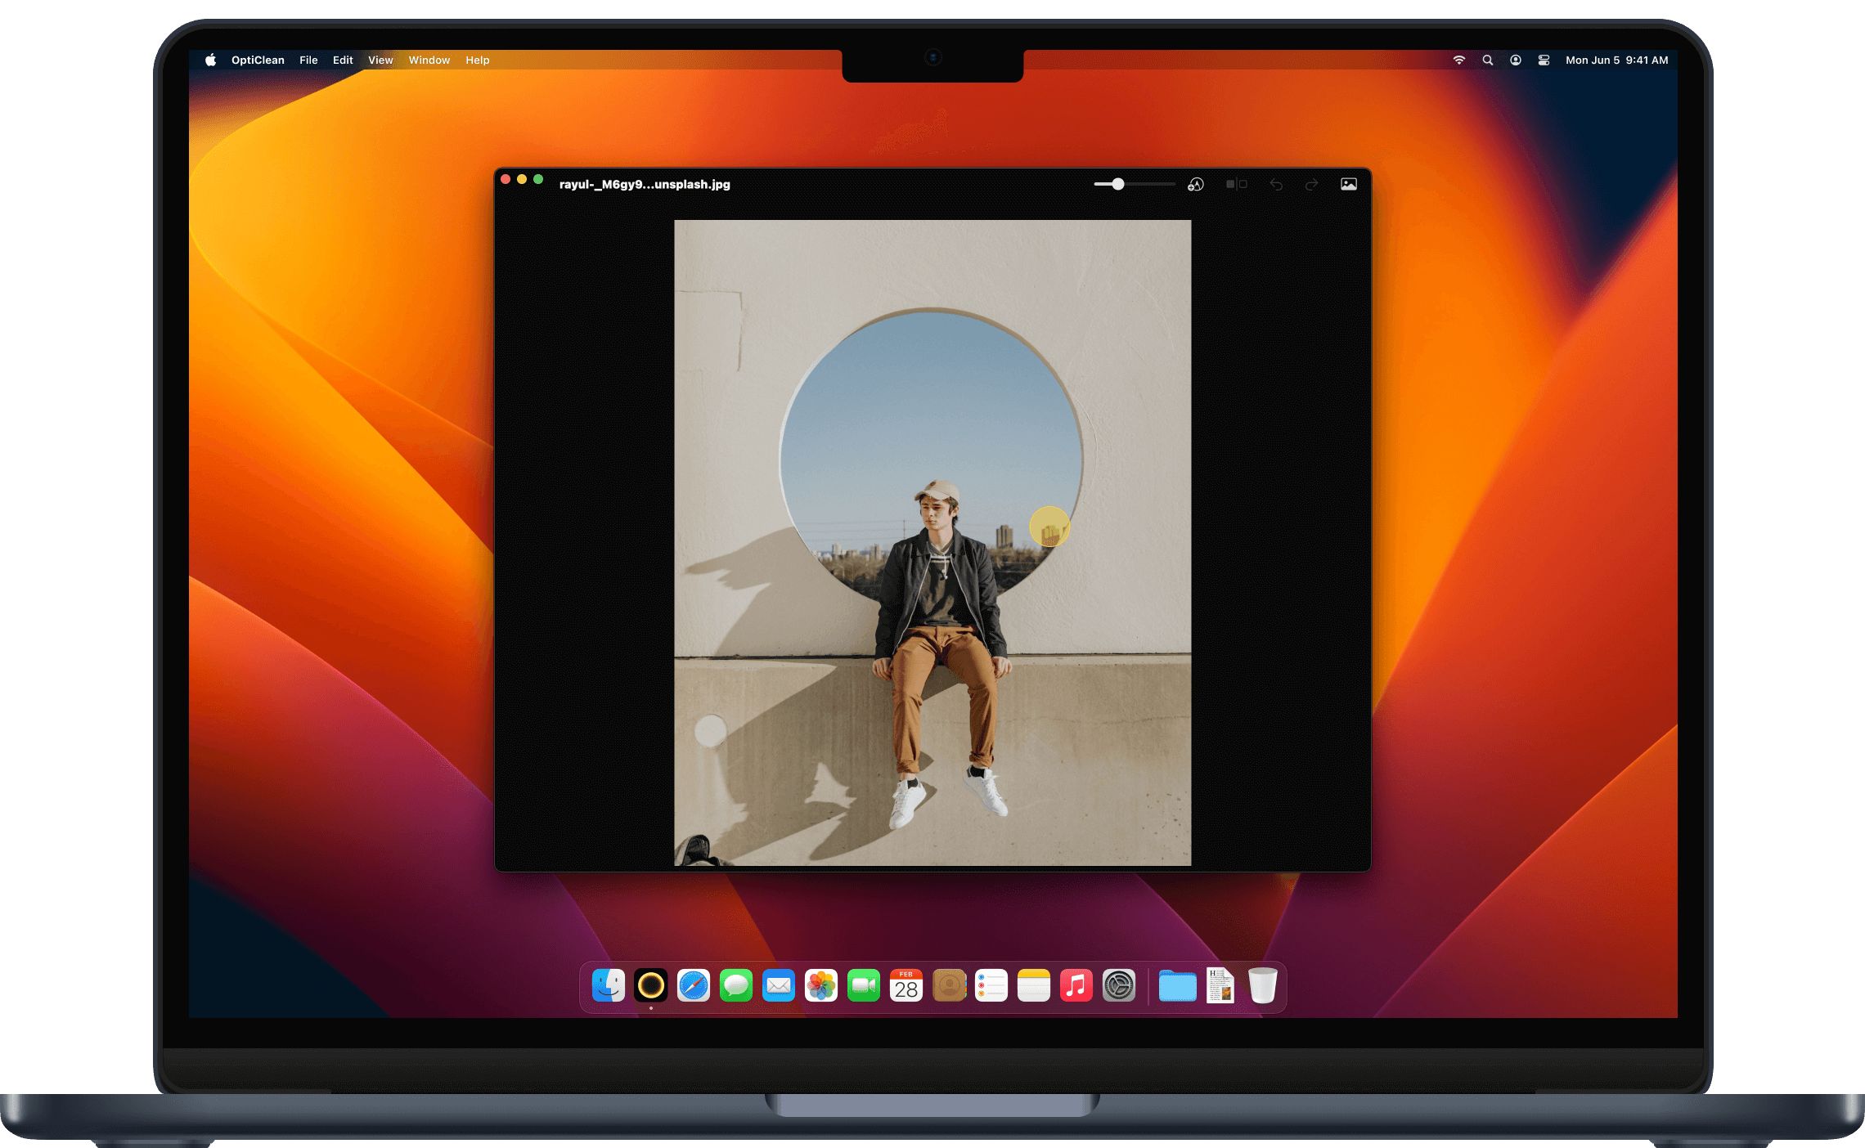This screenshot has height=1148, width=1865.
Task: Show the Wi-Fi status menu
Action: coord(1459,61)
